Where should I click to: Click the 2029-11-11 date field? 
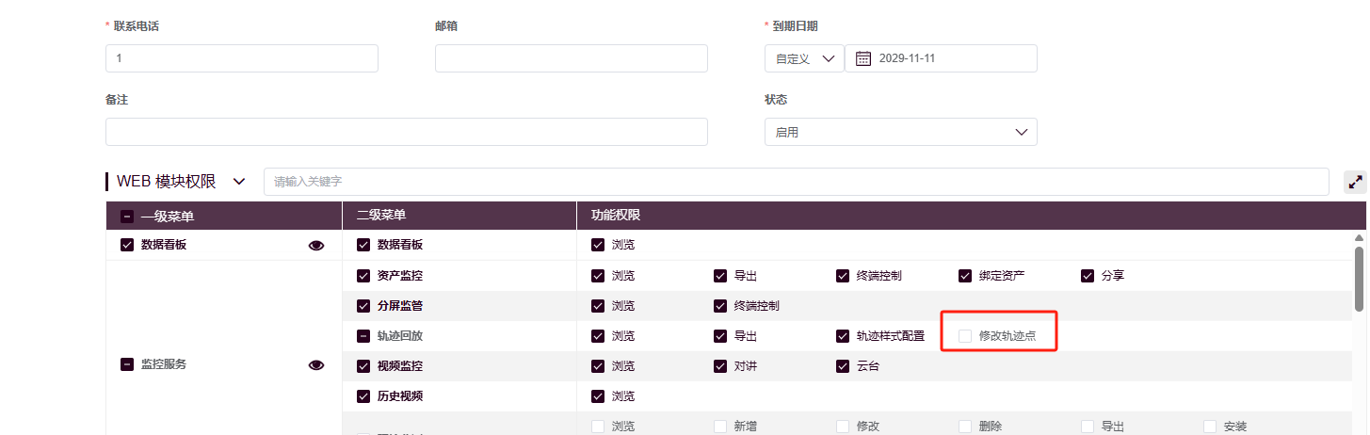[951, 58]
